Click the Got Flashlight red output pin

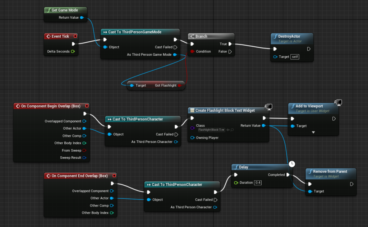coord(180,85)
